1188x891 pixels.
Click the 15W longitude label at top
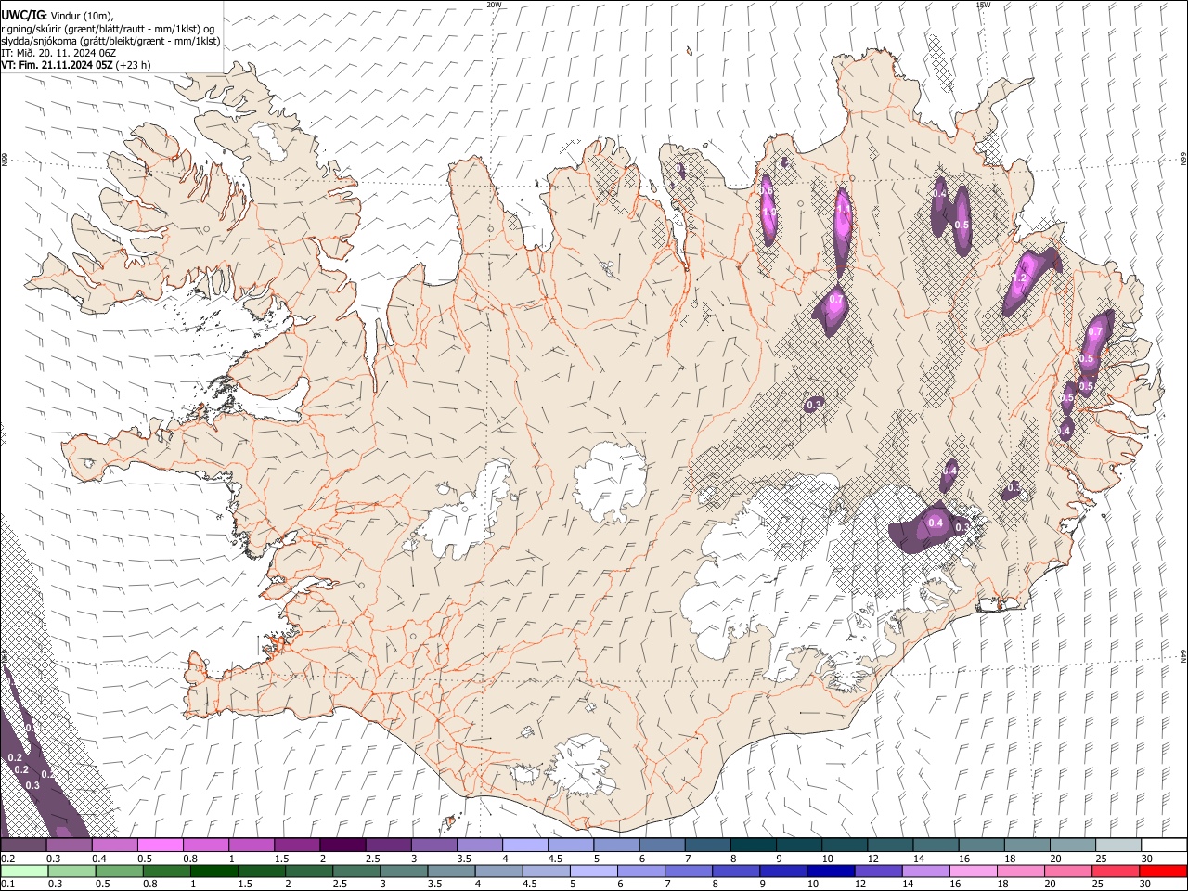[x=983, y=5]
